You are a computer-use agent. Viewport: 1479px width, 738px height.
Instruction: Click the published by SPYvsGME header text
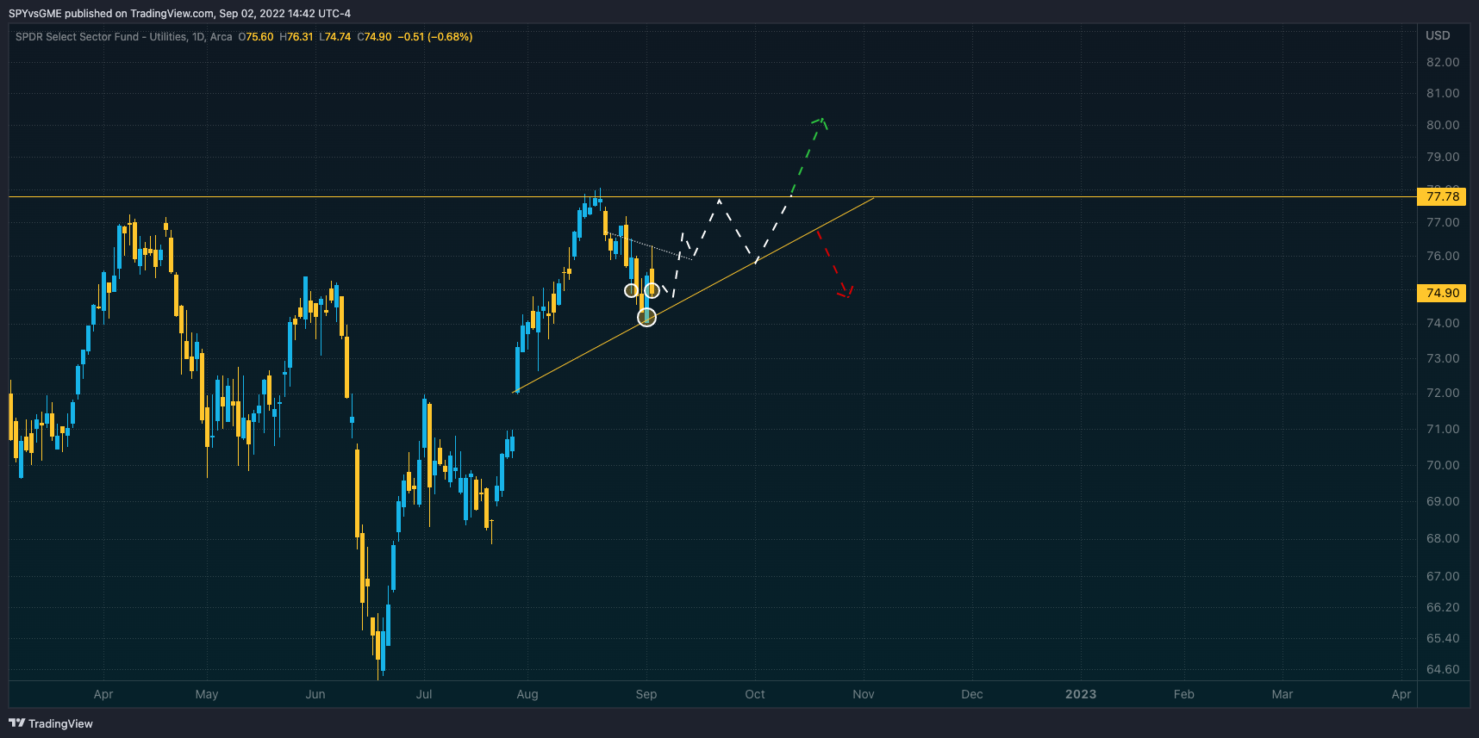179,13
